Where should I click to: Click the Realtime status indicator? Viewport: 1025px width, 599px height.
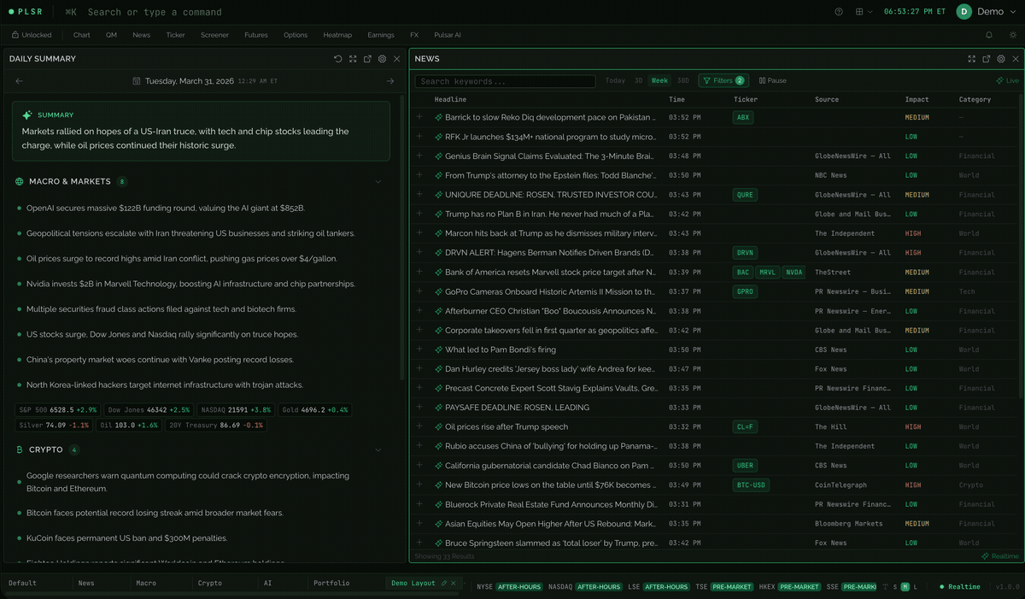(x=960, y=587)
